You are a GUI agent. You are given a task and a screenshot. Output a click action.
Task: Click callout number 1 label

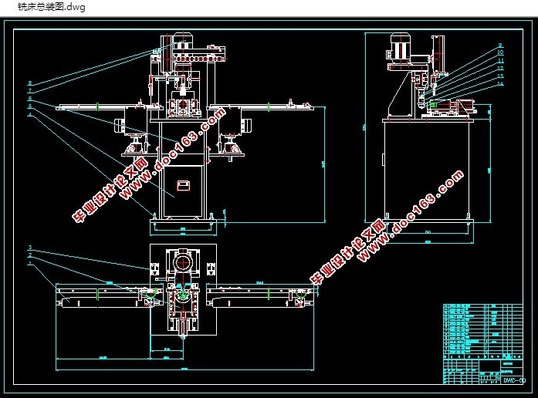point(30,263)
